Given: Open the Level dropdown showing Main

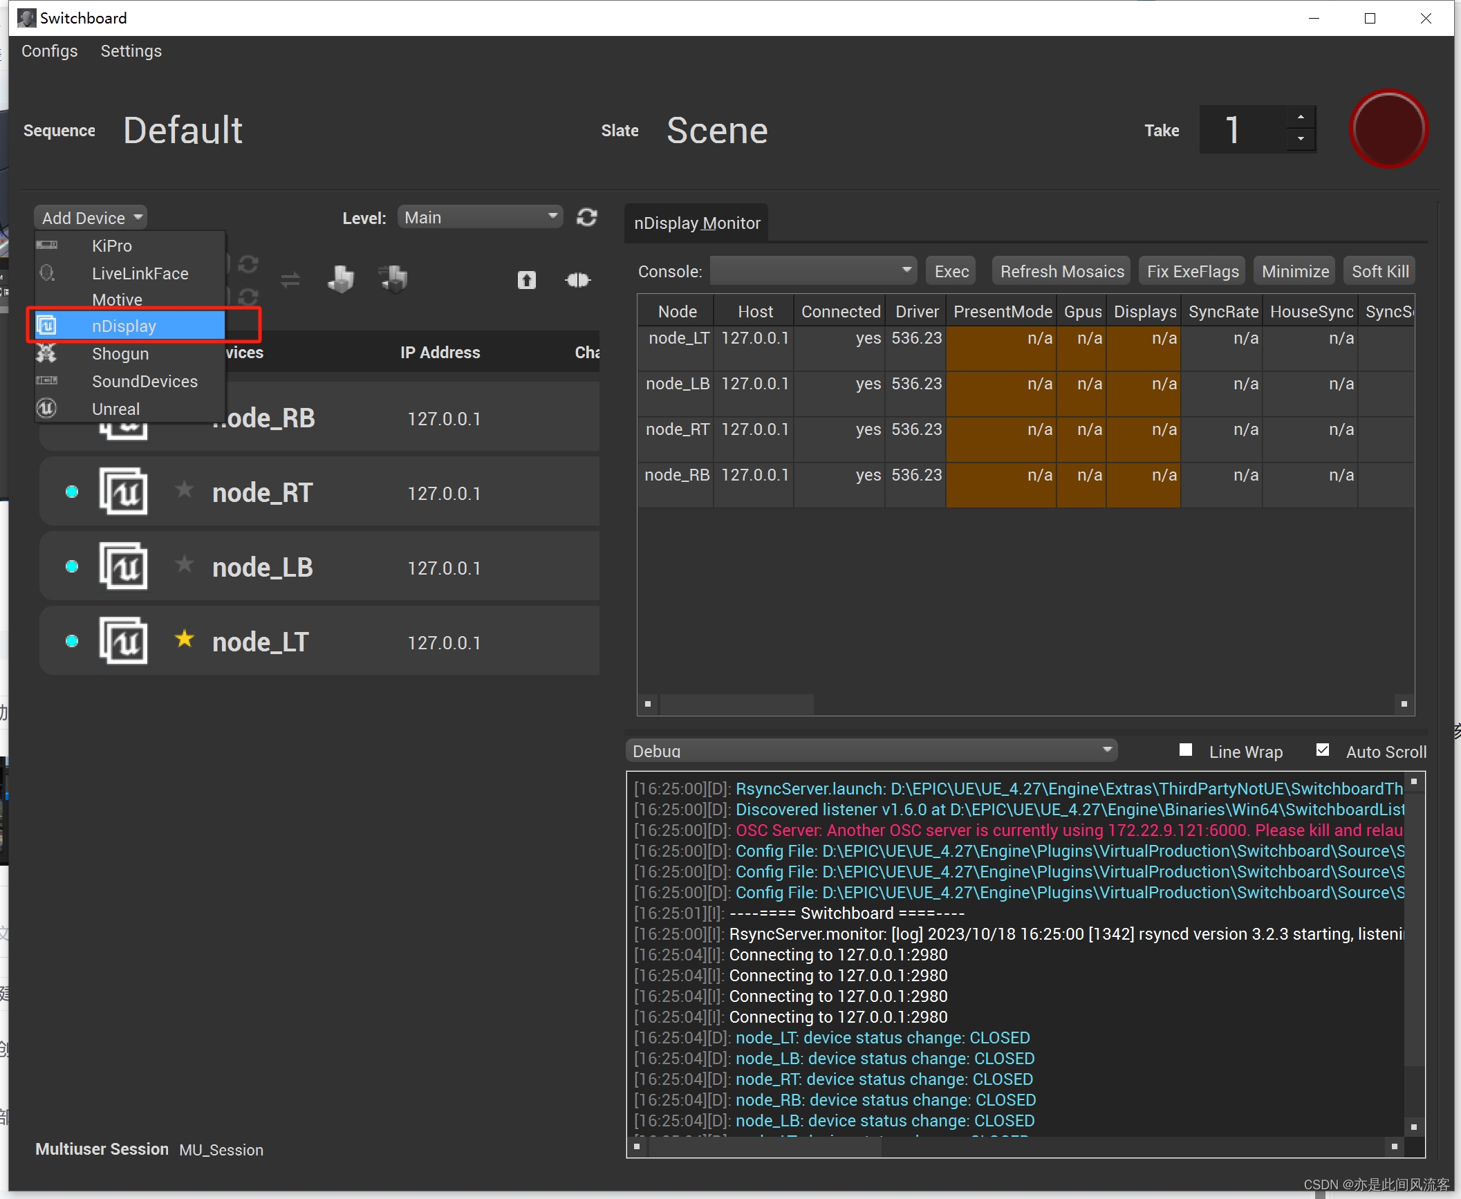Looking at the screenshot, I should (x=480, y=216).
